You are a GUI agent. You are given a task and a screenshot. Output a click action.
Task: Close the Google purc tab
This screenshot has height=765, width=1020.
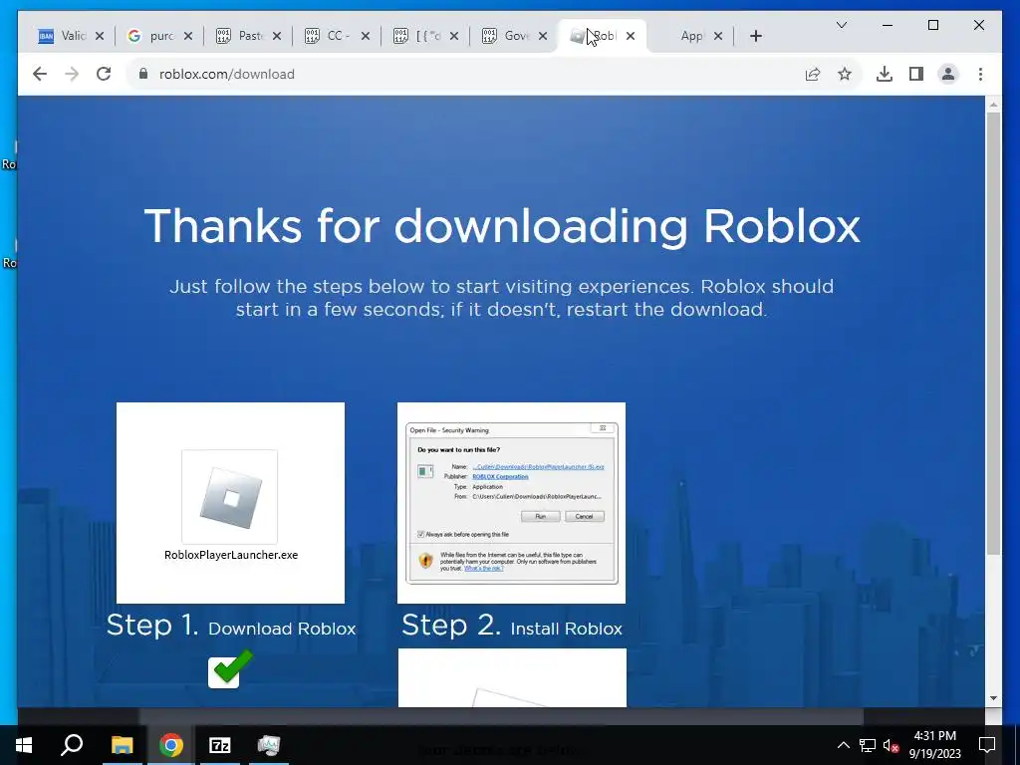[x=188, y=36]
